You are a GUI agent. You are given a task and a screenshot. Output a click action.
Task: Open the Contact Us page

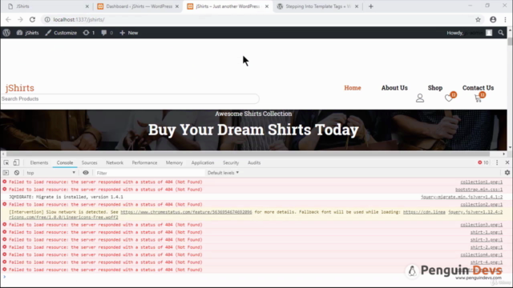click(478, 88)
